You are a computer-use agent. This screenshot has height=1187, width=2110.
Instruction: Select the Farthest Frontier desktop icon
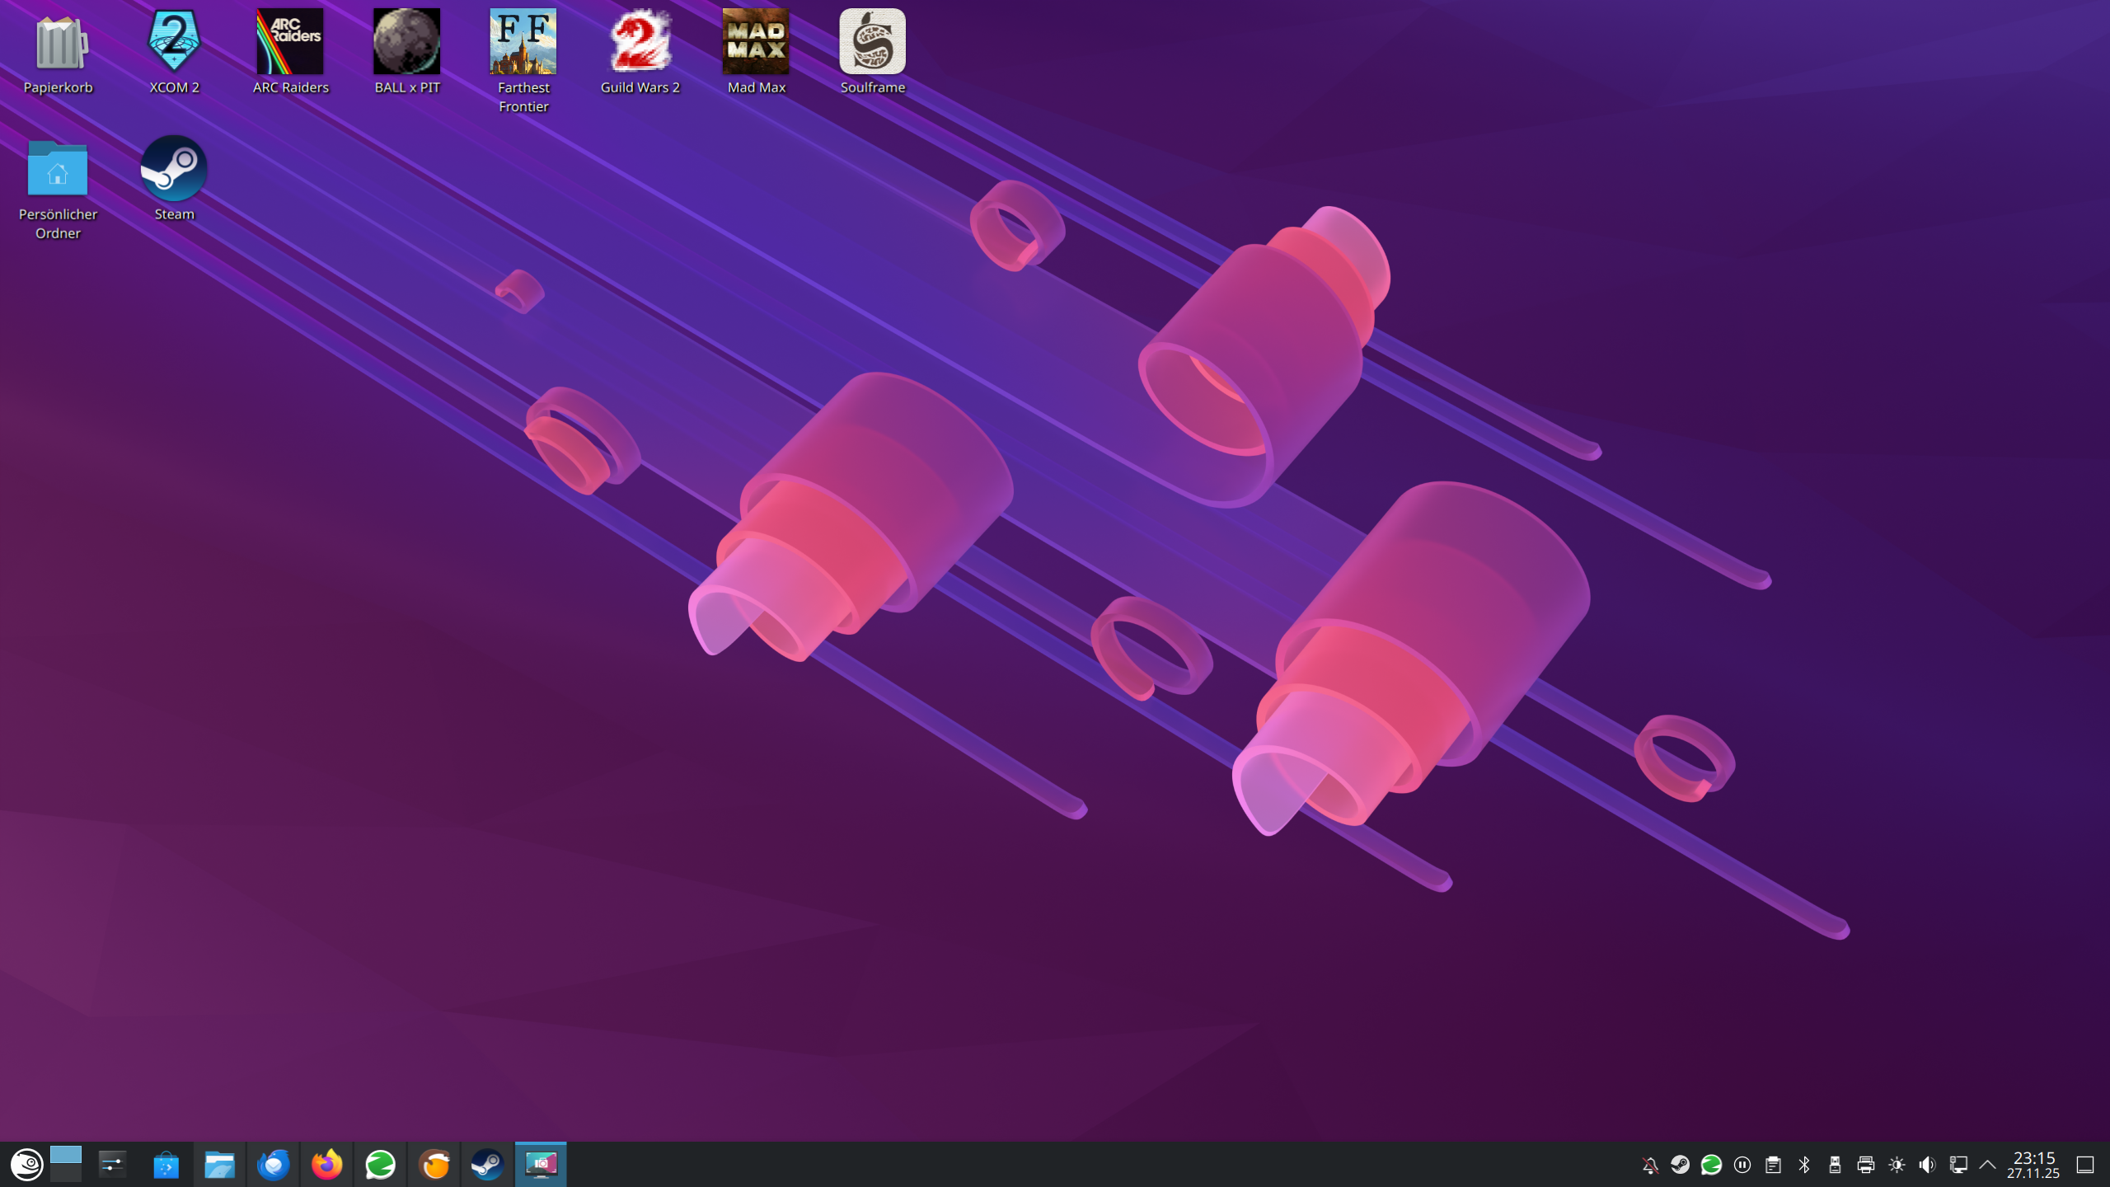pos(523,43)
